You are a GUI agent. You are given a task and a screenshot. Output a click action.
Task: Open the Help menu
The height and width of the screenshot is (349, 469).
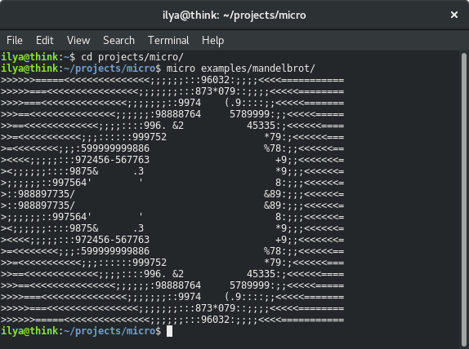212,40
